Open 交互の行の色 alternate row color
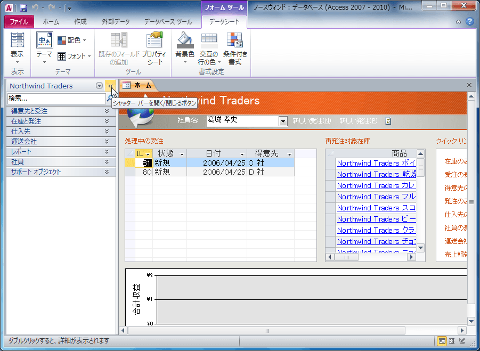480x351 pixels. coord(209,48)
